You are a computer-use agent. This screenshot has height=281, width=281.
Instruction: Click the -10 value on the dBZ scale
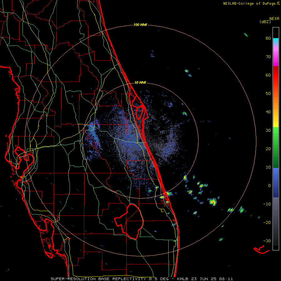point(267,204)
